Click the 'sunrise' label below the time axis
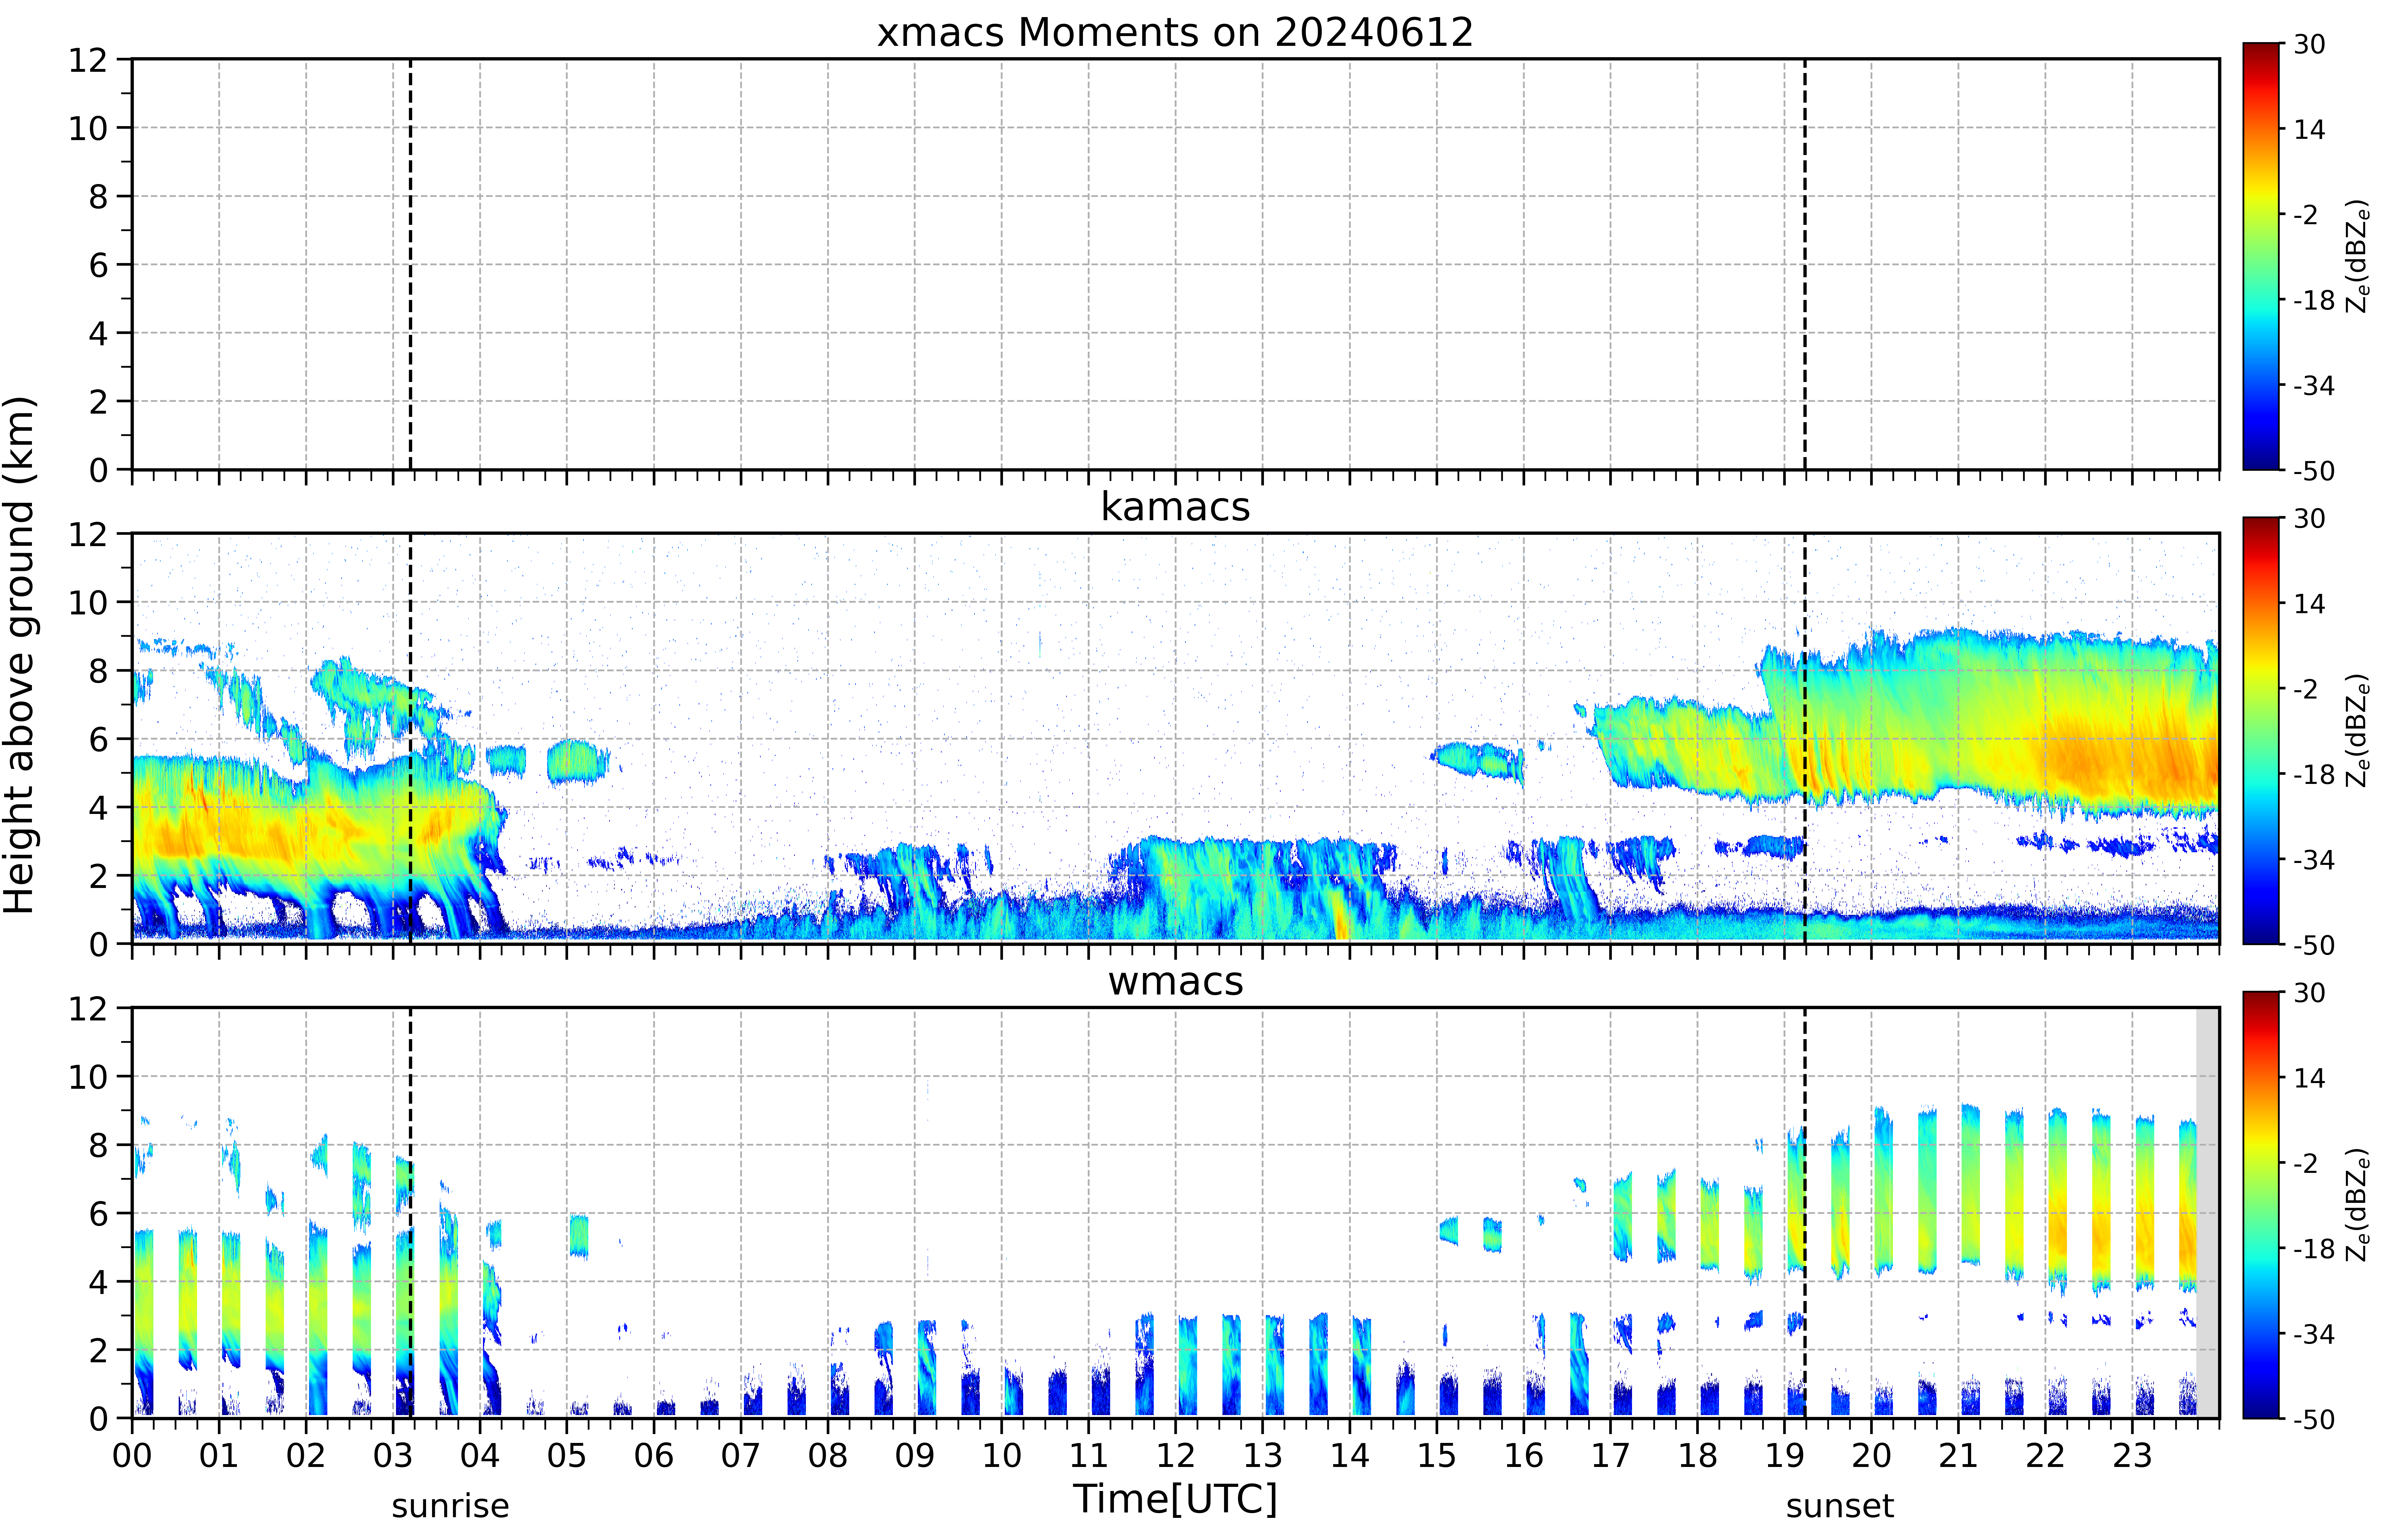The height and width of the screenshot is (1540, 2387). (450, 1506)
